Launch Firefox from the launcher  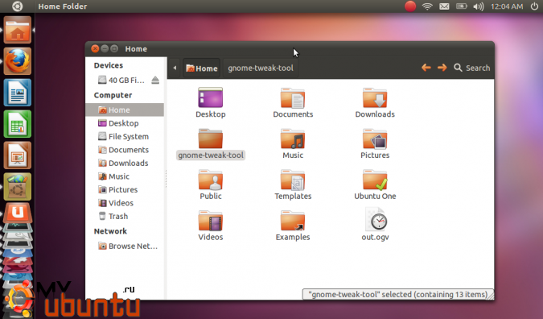[x=18, y=61]
